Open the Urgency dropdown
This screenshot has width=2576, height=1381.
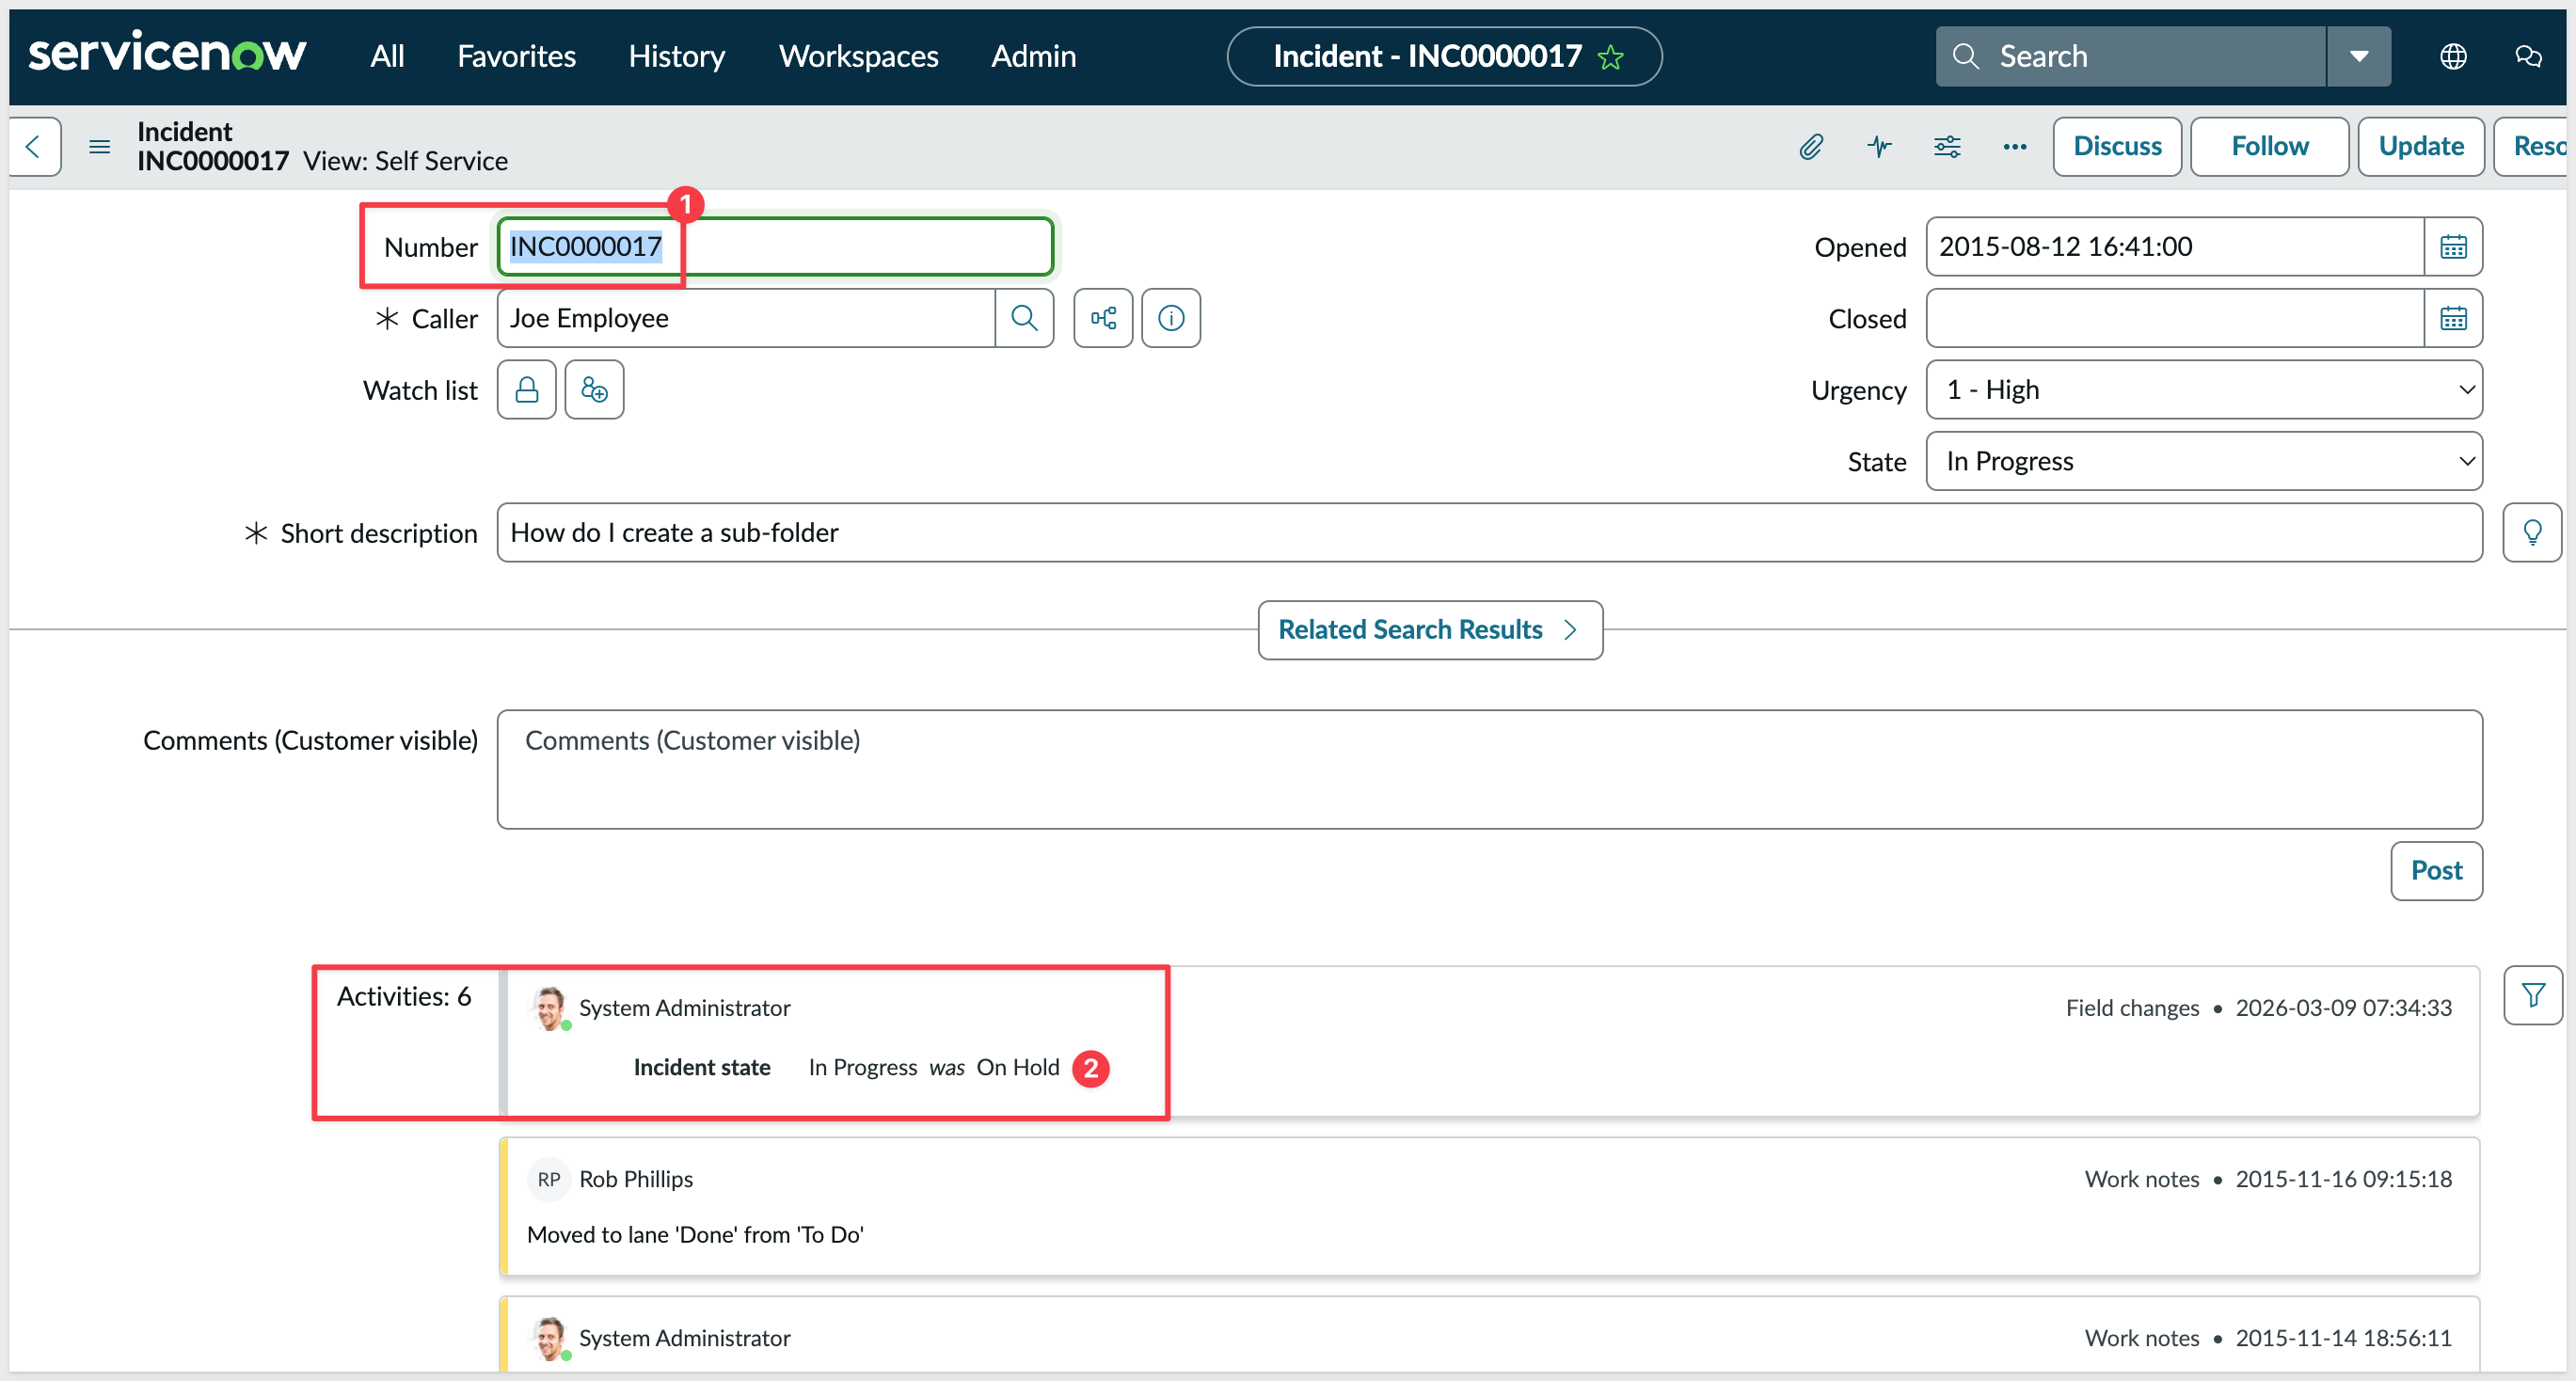point(2203,390)
